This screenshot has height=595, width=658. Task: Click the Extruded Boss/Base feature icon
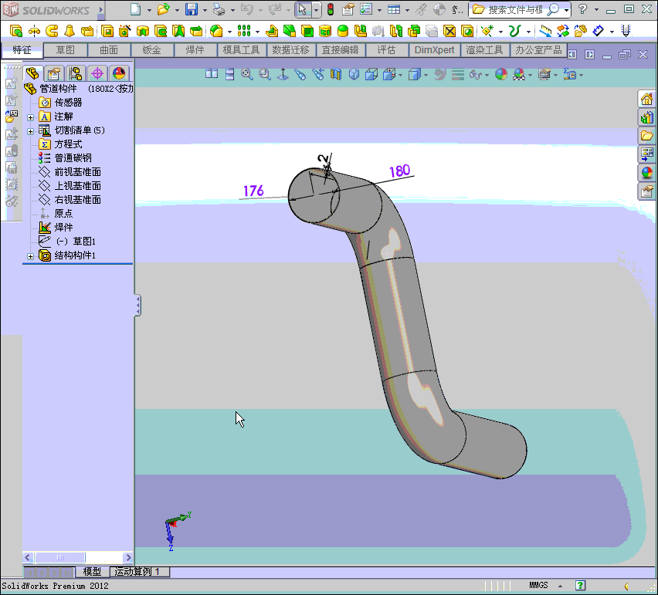point(16,31)
